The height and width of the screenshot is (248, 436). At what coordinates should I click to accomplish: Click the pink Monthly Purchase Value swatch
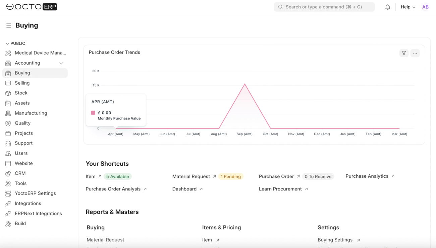pyautogui.click(x=93, y=113)
